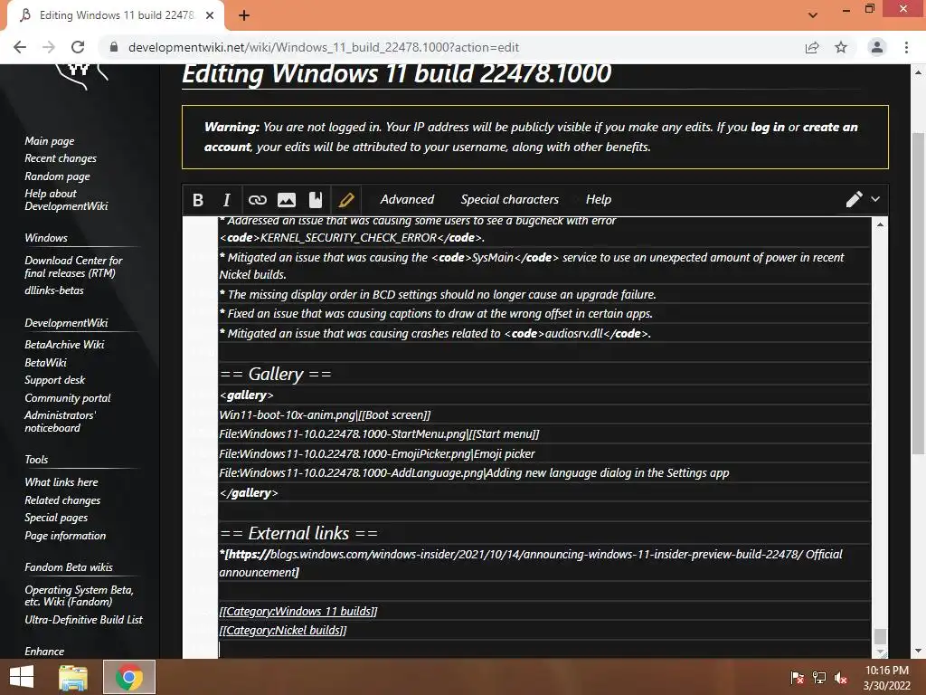
Task: Click the Win11-boot-10x-anim.png line
Action: [325, 414]
